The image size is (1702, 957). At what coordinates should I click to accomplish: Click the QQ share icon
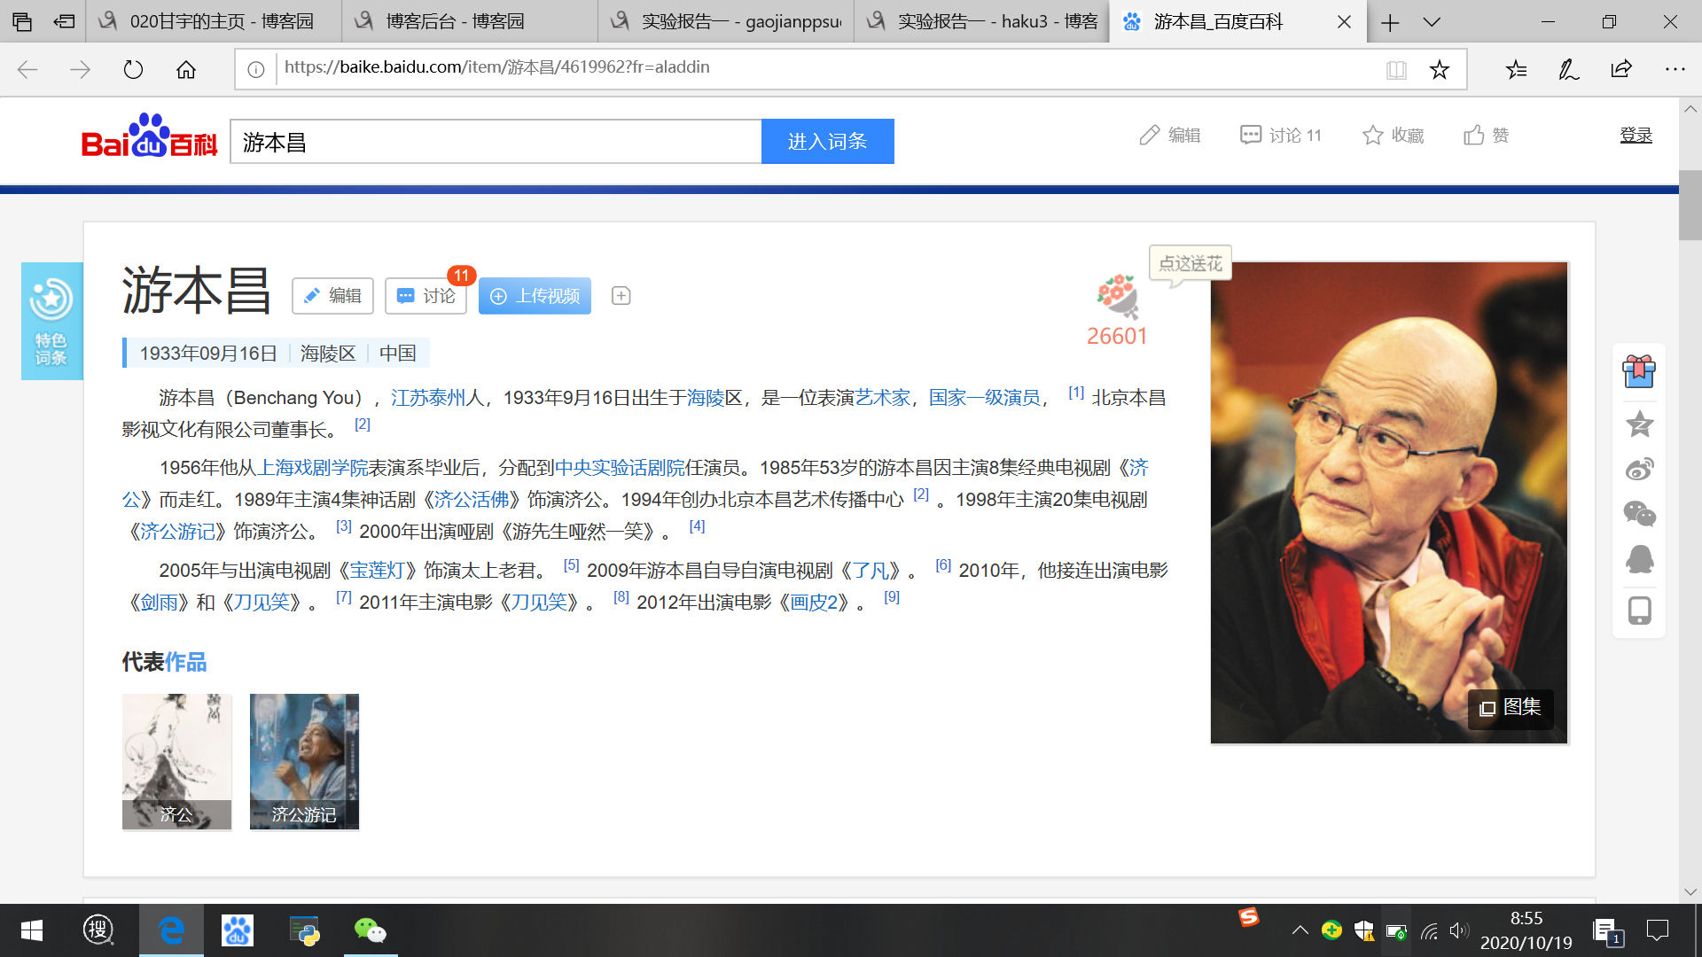coord(1639,559)
